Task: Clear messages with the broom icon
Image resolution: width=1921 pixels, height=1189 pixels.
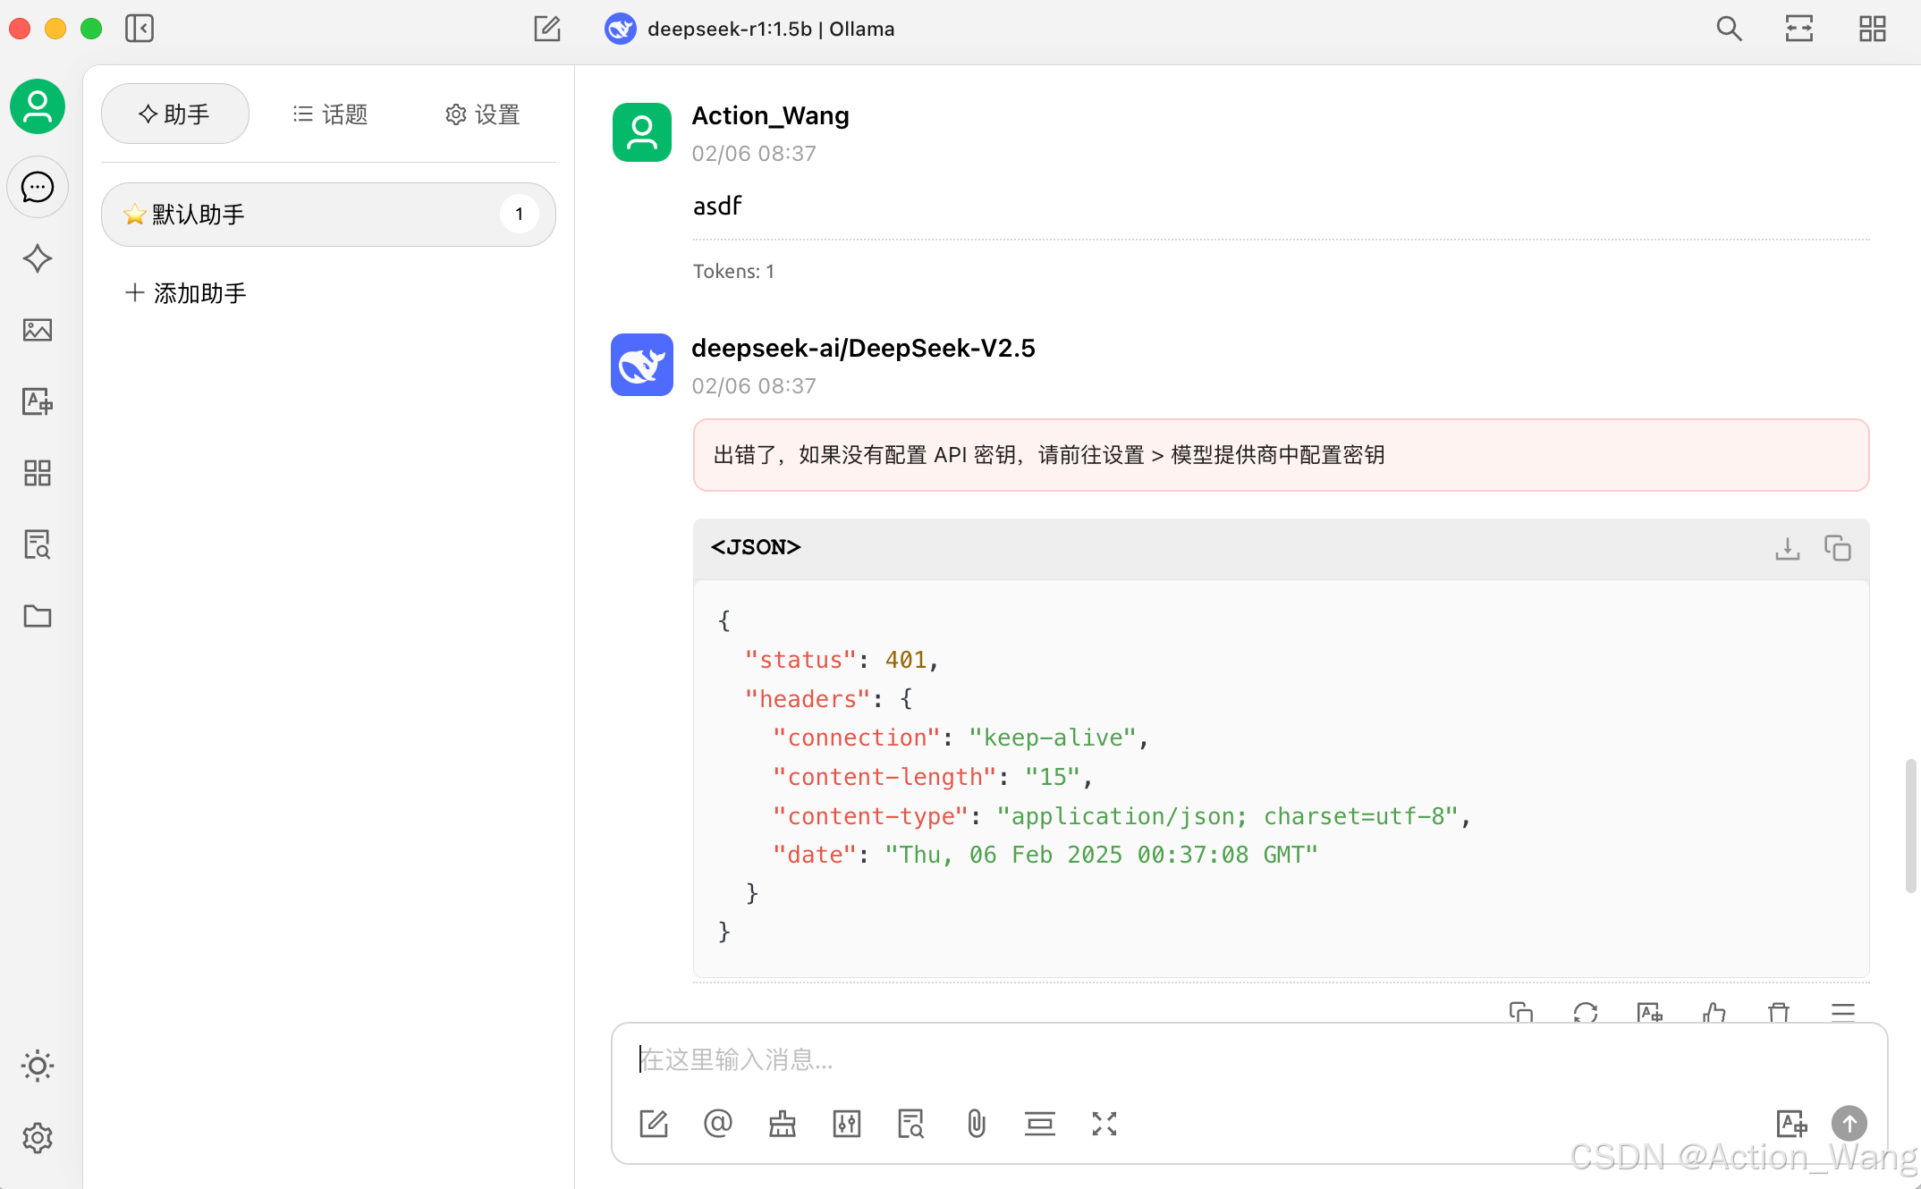Action: 783,1124
